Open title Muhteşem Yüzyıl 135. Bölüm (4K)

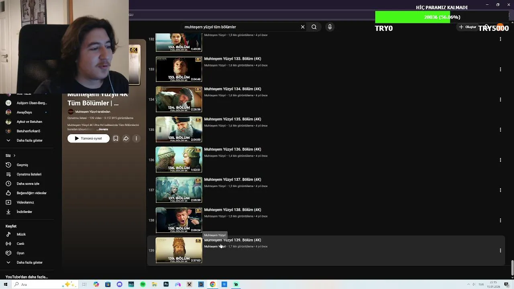pyautogui.click(x=233, y=119)
